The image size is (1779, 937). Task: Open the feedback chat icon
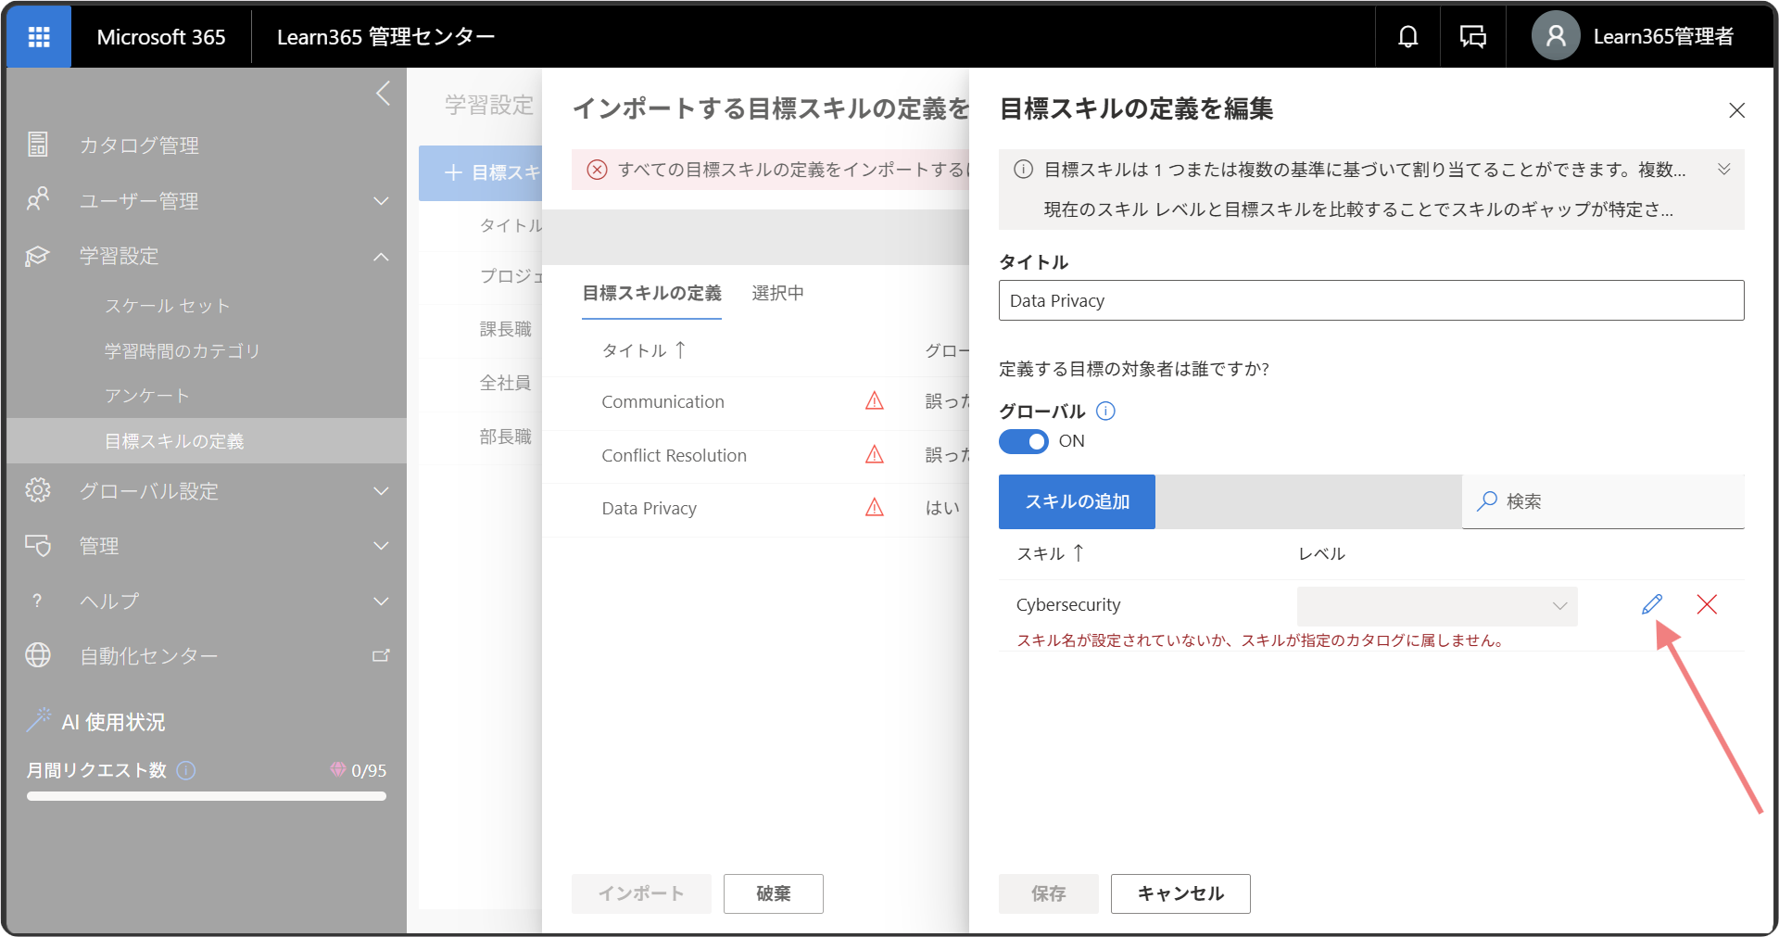click(x=1472, y=36)
